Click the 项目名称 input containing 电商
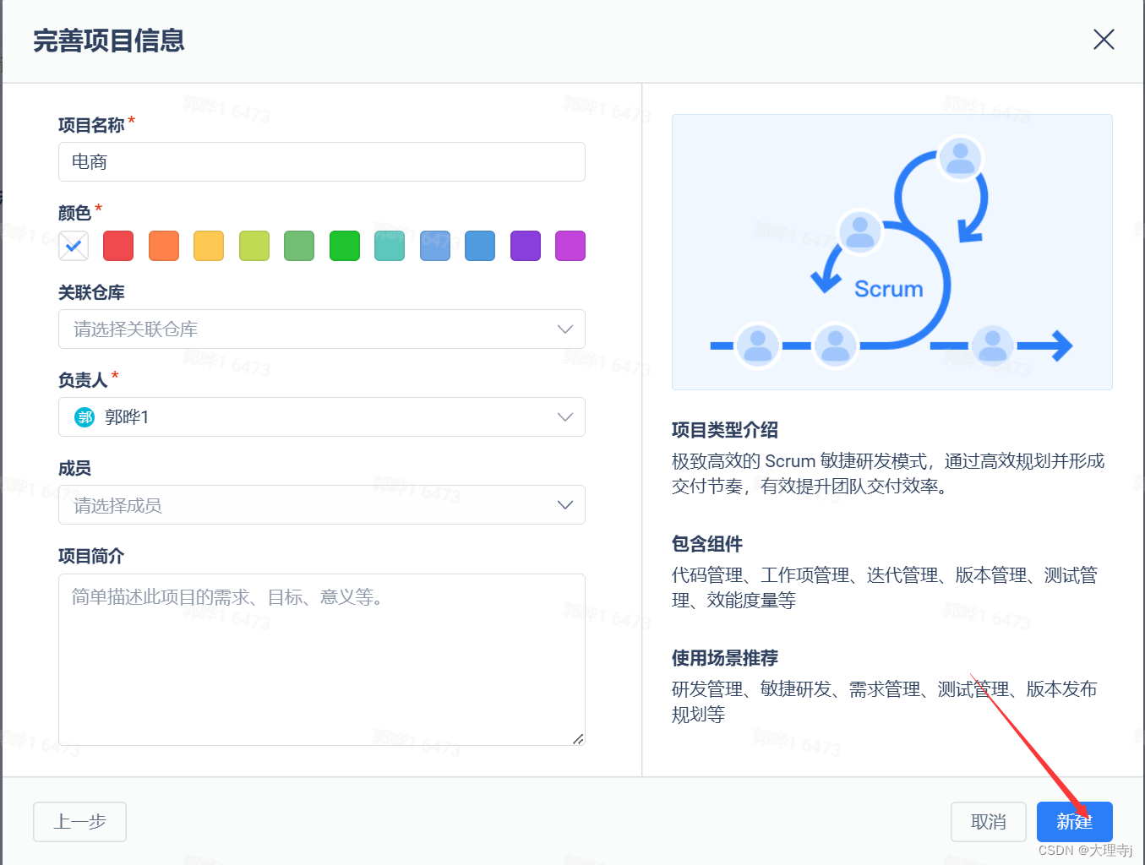1145x865 pixels. click(322, 161)
